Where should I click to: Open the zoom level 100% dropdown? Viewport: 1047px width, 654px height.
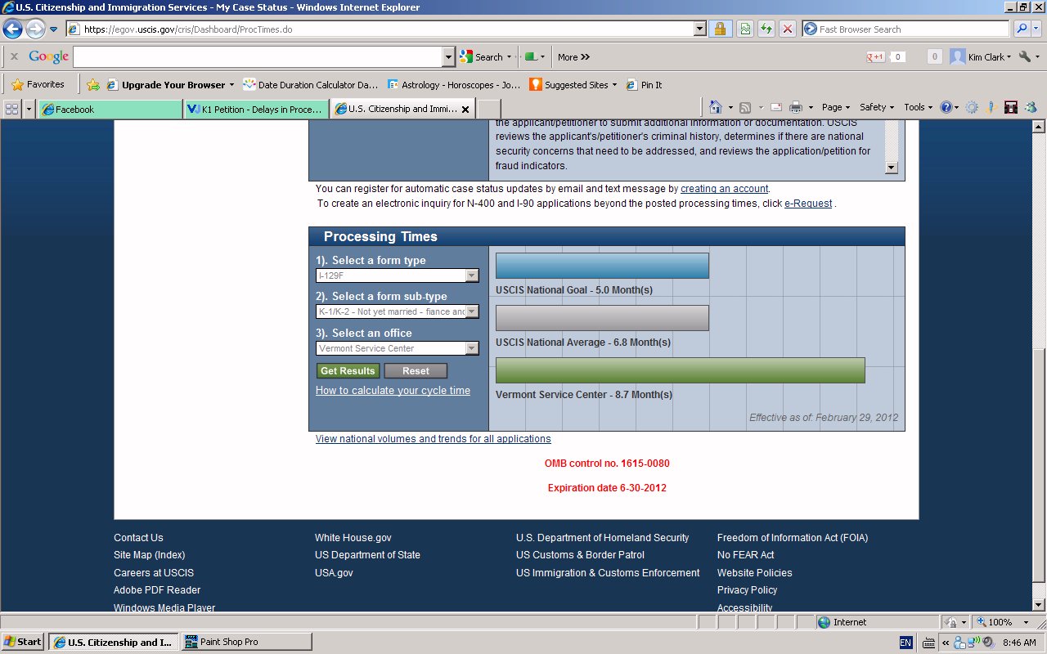pos(1027,622)
